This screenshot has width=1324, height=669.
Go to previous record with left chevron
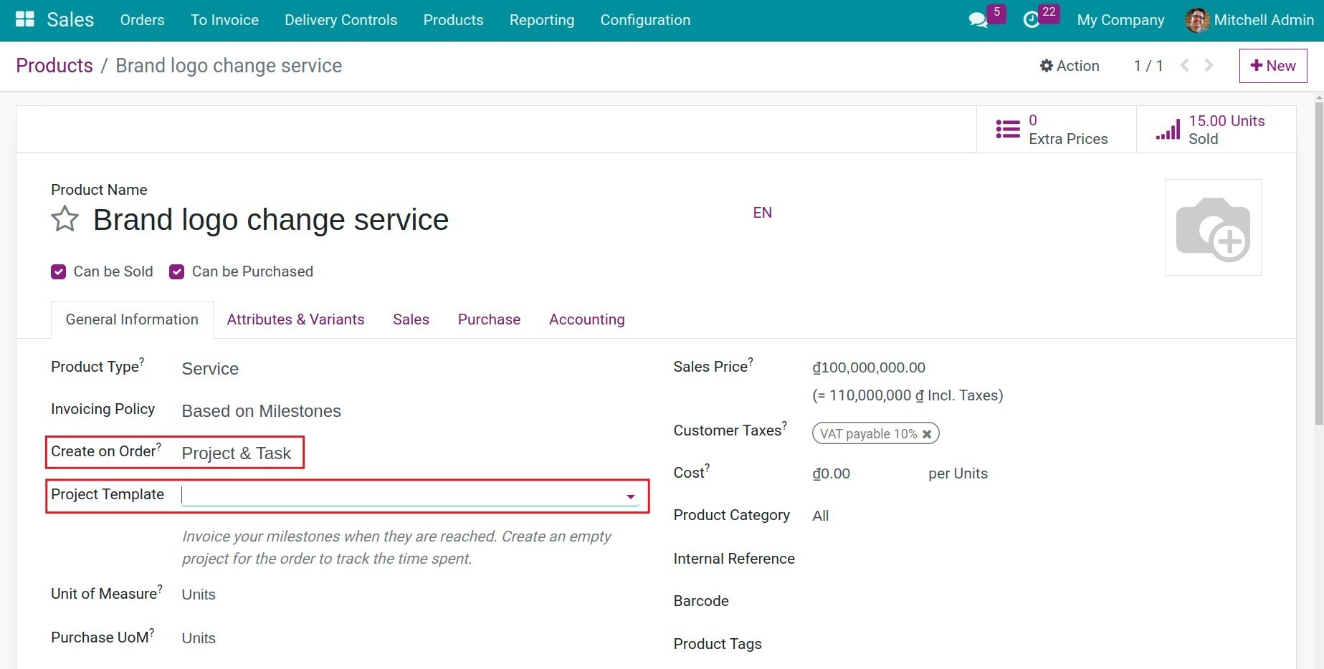point(1185,65)
